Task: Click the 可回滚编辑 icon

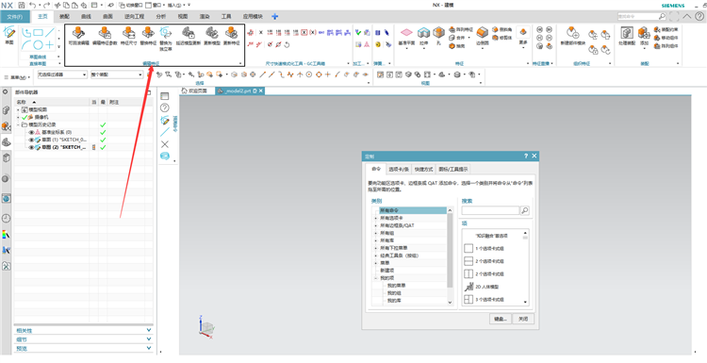Action: [x=78, y=32]
